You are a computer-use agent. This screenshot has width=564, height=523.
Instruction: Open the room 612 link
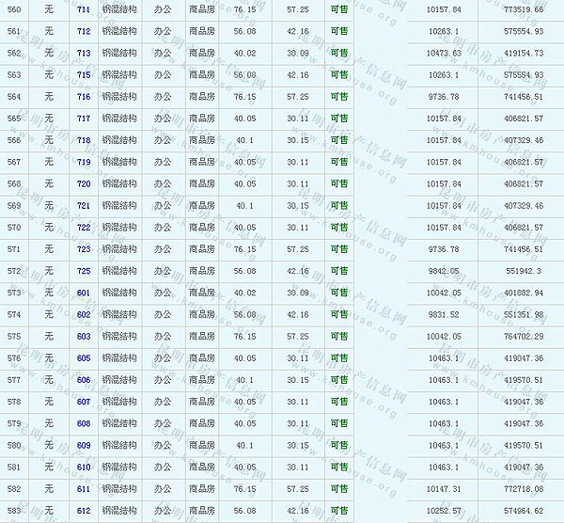[84, 511]
